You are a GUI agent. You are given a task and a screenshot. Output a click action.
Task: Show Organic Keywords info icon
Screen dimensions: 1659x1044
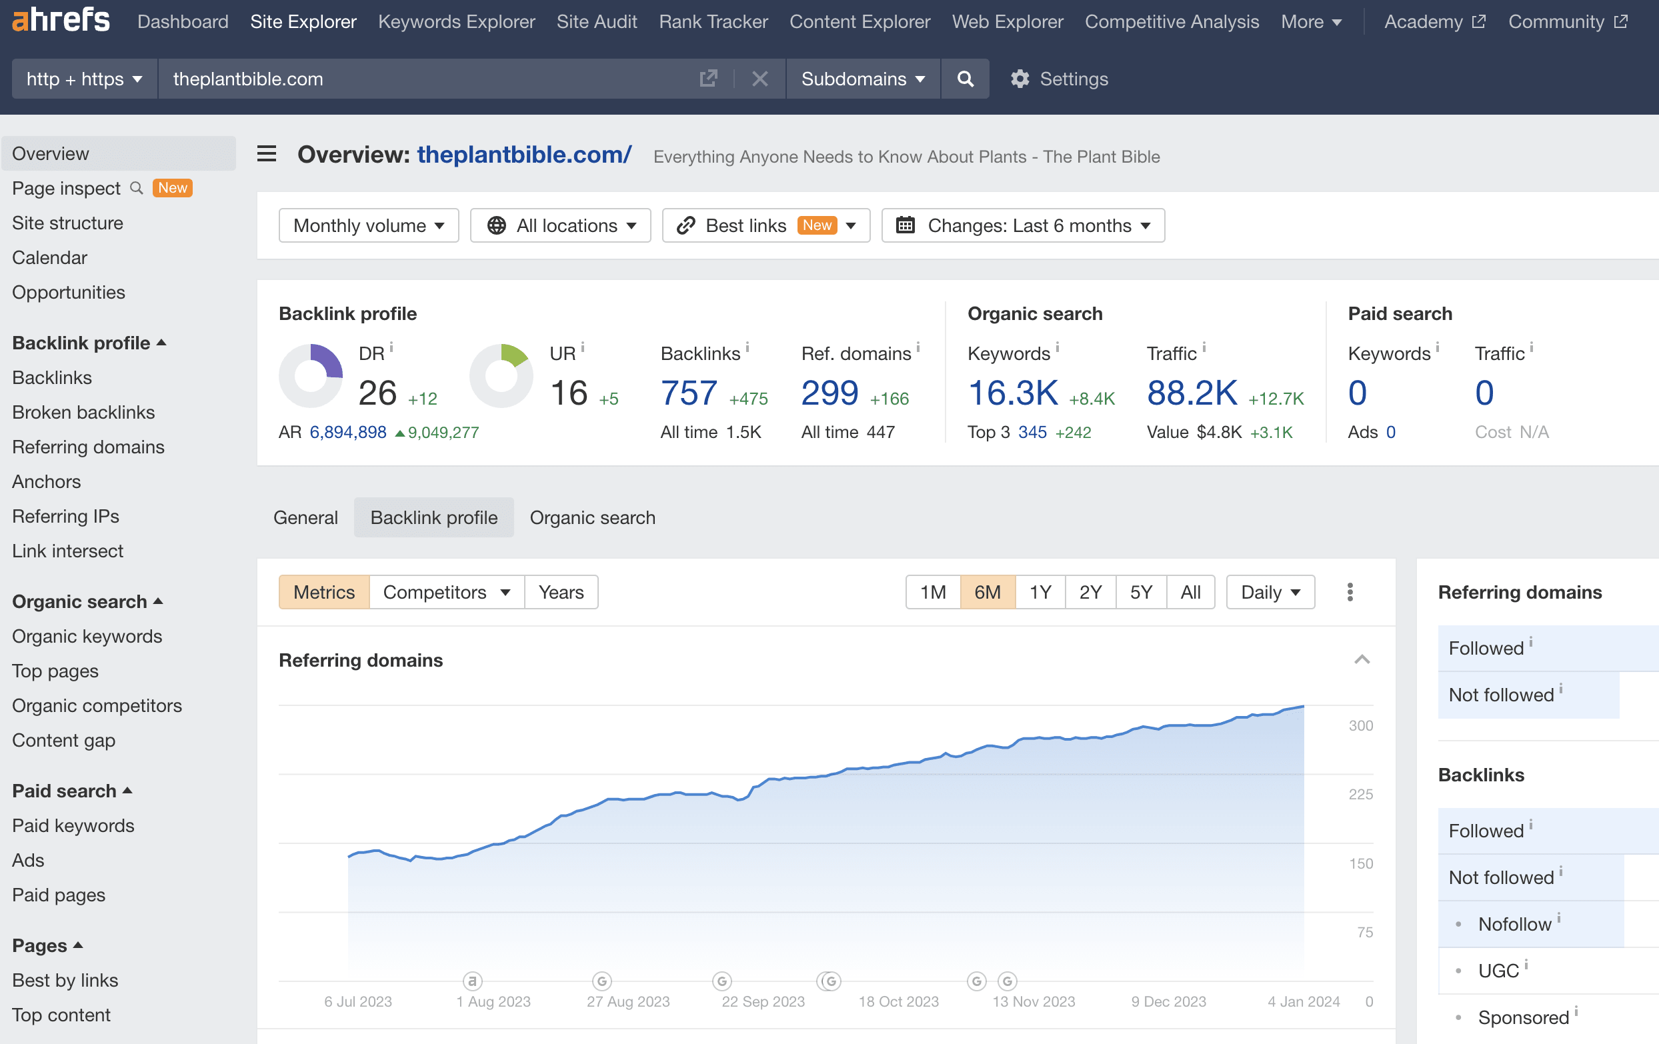tap(1058, 347)
